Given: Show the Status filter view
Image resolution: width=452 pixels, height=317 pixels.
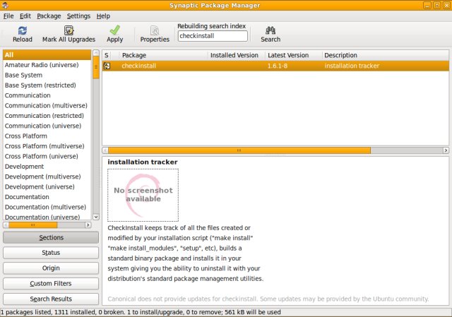Looking at the screenshot, I should (51, 253).
